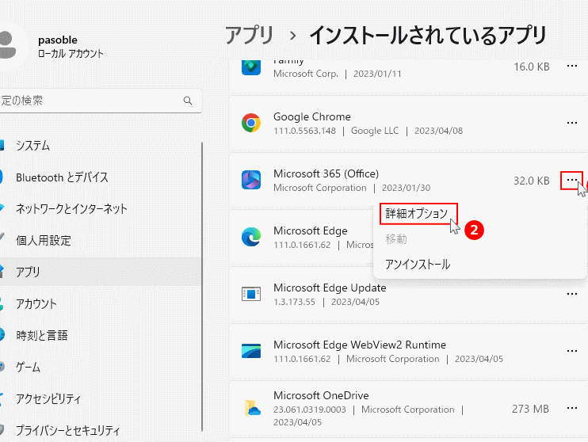This screenshot has width=588, height=442.
Task: Open the more options menu for Microsoft OneDrive
Action: (572, 408)
